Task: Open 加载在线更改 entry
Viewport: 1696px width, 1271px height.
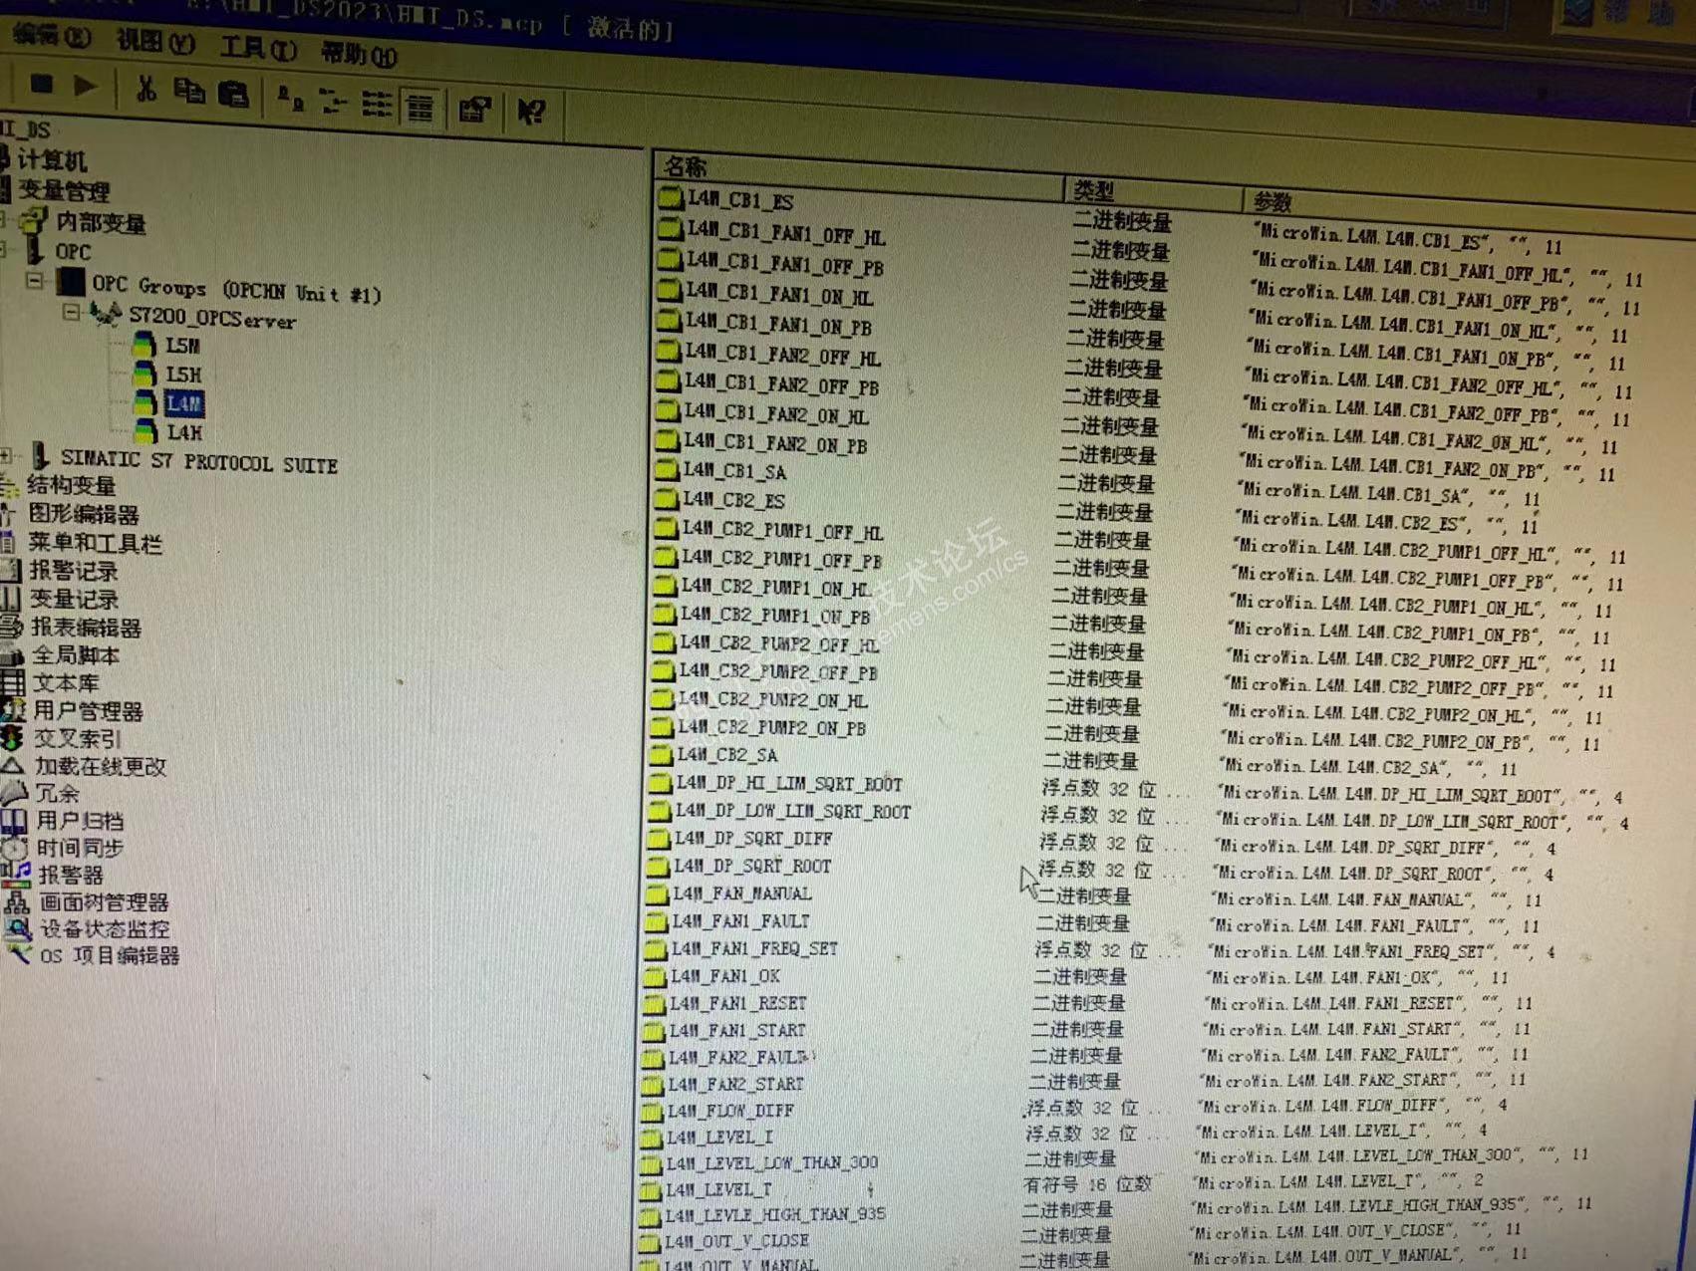Action: 101,766
